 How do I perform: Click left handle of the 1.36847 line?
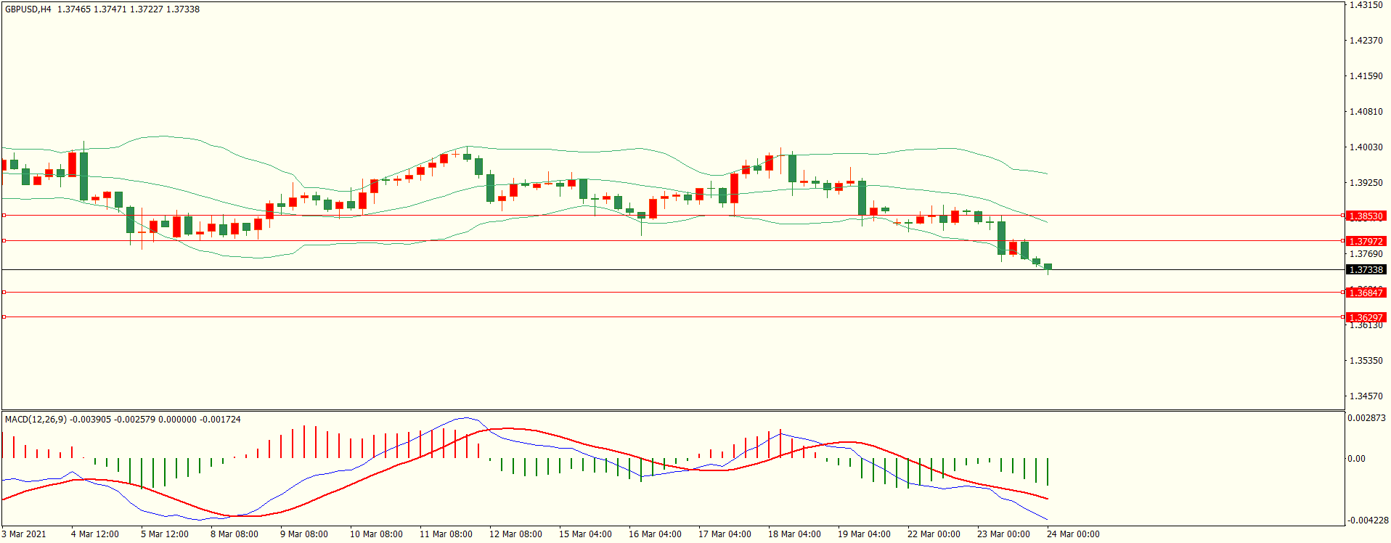[4, 293]
